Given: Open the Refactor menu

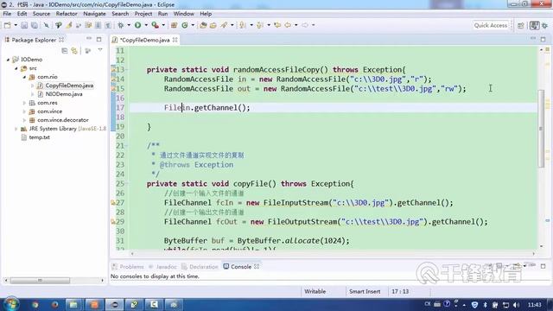Looking at the screenshot, I should click(67, 14).
